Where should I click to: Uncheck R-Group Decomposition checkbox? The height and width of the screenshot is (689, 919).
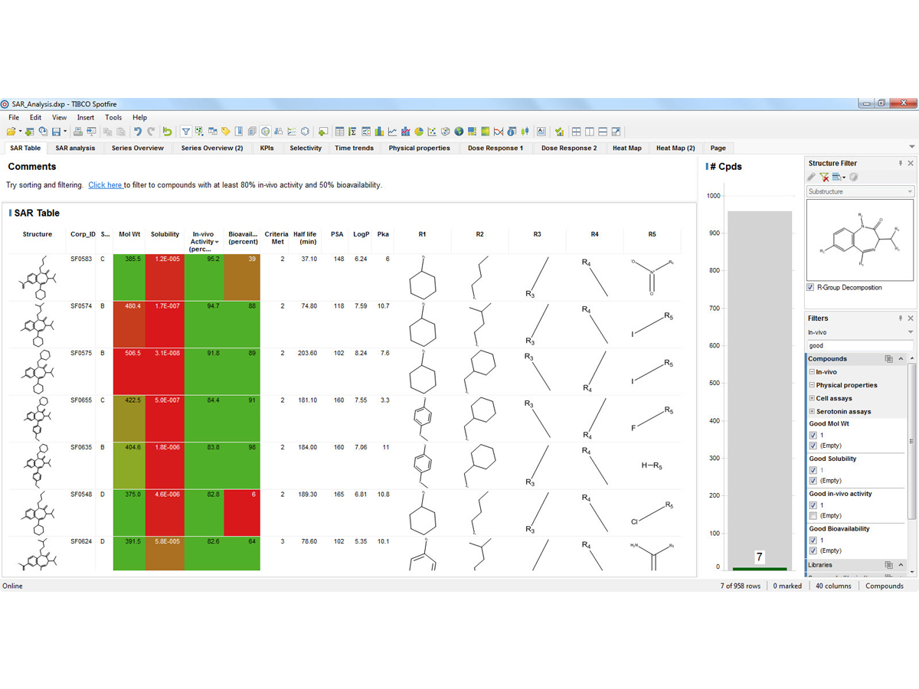tap(812, 288)
